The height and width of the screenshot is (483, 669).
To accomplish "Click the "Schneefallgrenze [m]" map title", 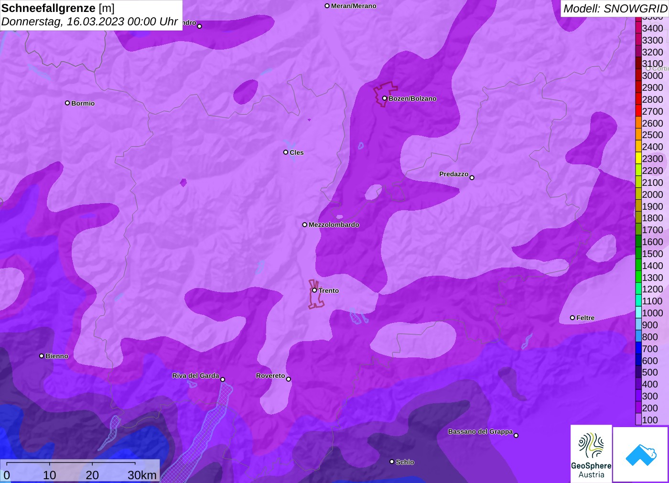I will [58, 8].
